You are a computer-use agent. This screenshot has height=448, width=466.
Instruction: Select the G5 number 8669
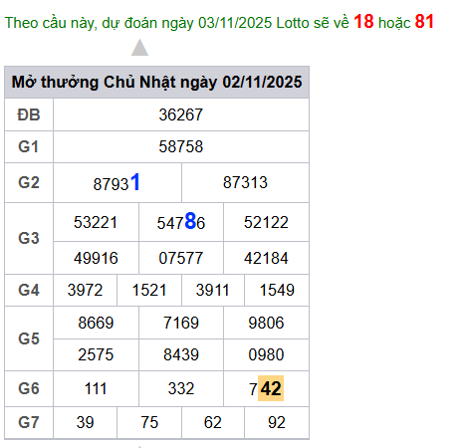click(x=96, y=323)
